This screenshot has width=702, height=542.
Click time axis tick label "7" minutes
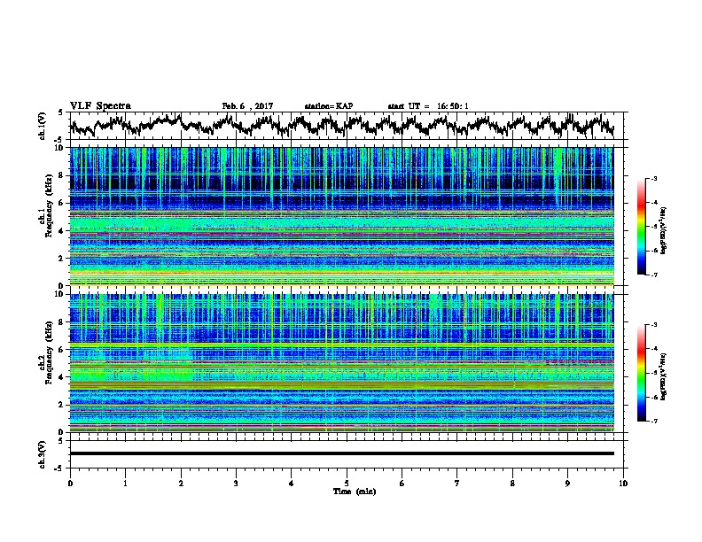[457, 483]
